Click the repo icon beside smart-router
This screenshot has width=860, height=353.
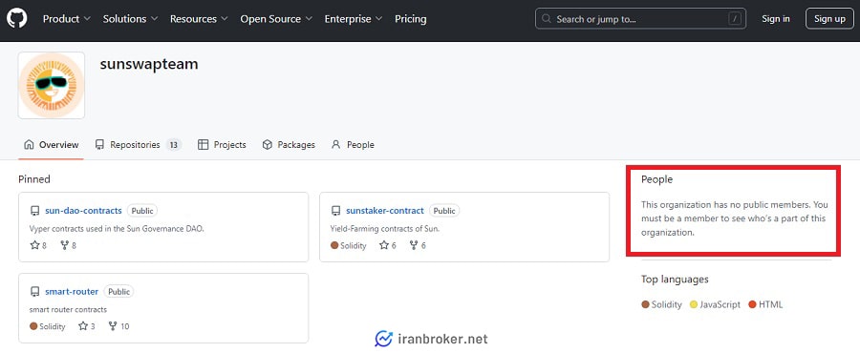34,292
